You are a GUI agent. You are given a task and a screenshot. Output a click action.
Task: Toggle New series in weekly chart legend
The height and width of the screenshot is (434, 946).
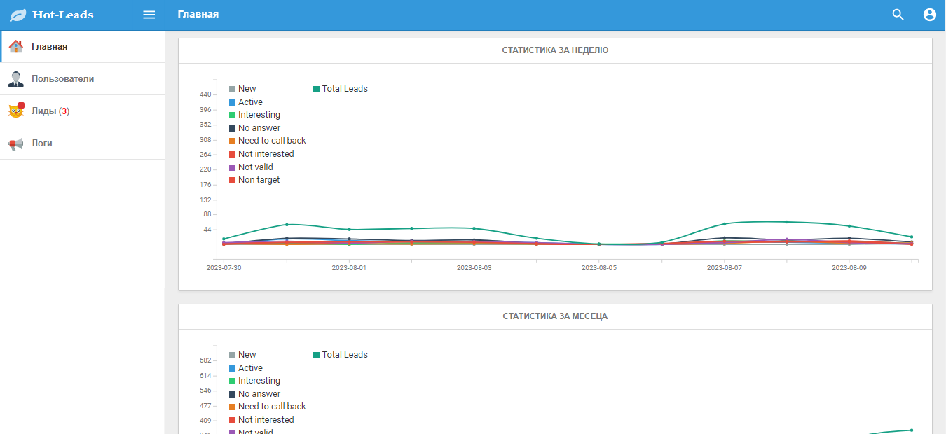(x=242, y=89)
